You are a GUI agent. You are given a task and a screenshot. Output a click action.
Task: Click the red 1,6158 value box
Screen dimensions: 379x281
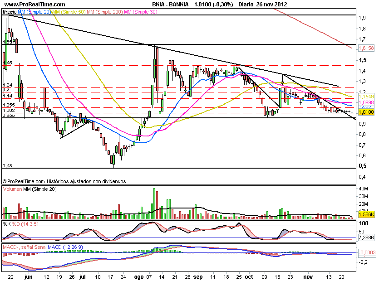click(366, 48)
